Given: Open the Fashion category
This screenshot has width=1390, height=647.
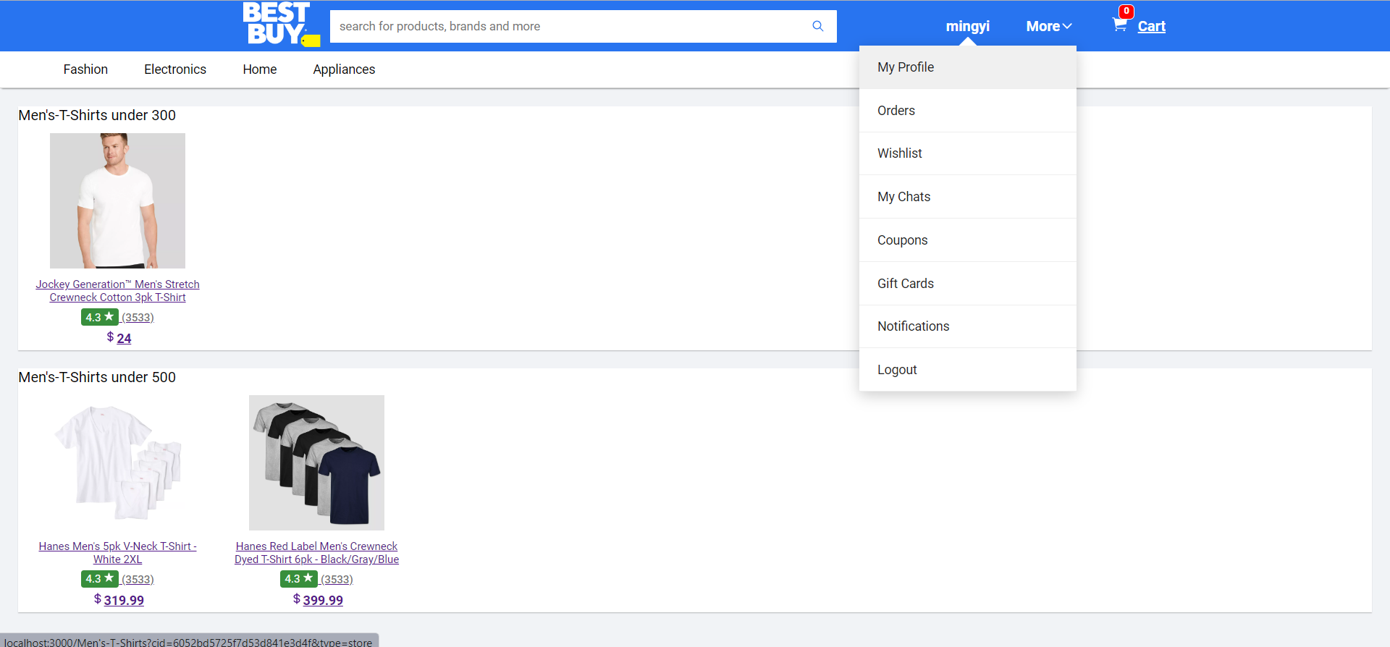Looking at the screenshot, I should pos(85,69).
